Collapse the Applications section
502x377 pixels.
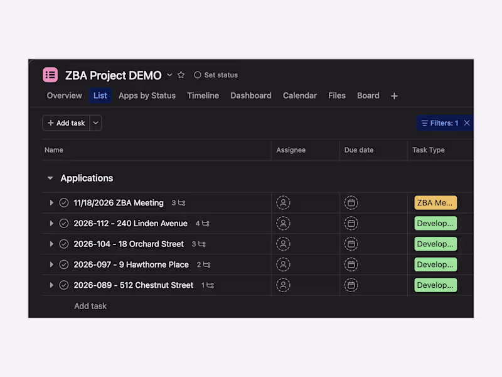click(50, 178)
